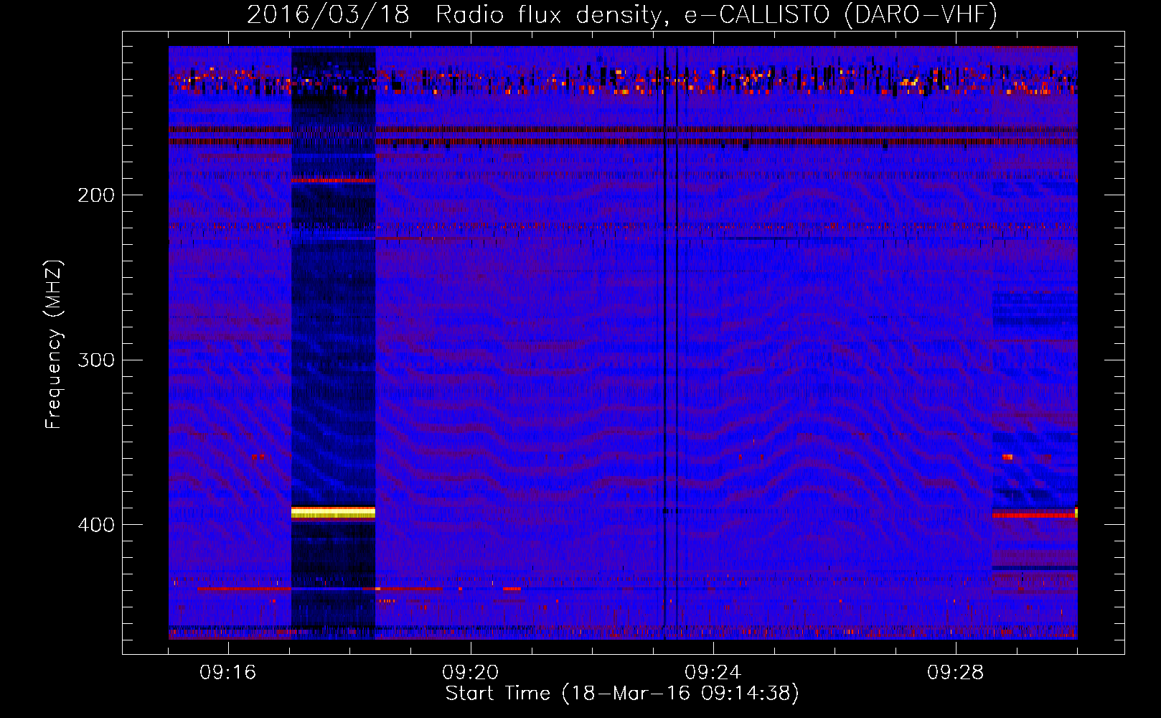The height and width of the screenshot is (718, 1161).
Task: Click the 09:16 time tick label
Action: click(228, 673)
